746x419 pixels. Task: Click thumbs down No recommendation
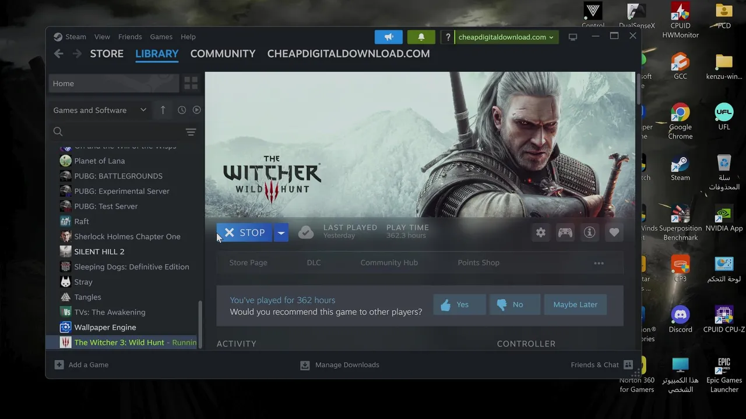(515, 304)
